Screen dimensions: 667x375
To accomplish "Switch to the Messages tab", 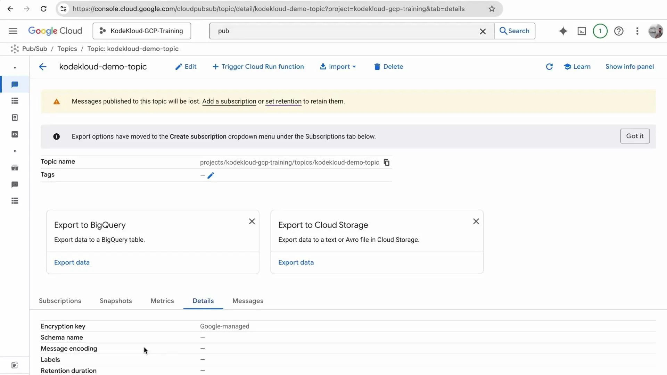I will pyautogui.click(x=248, y=301).
